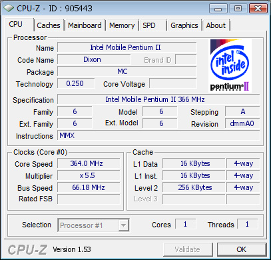Click the empty Core Voltage field

click(x=173, y=83)
